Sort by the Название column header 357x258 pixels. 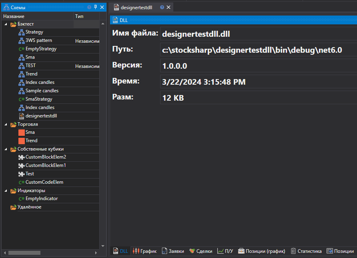point(37,16)
